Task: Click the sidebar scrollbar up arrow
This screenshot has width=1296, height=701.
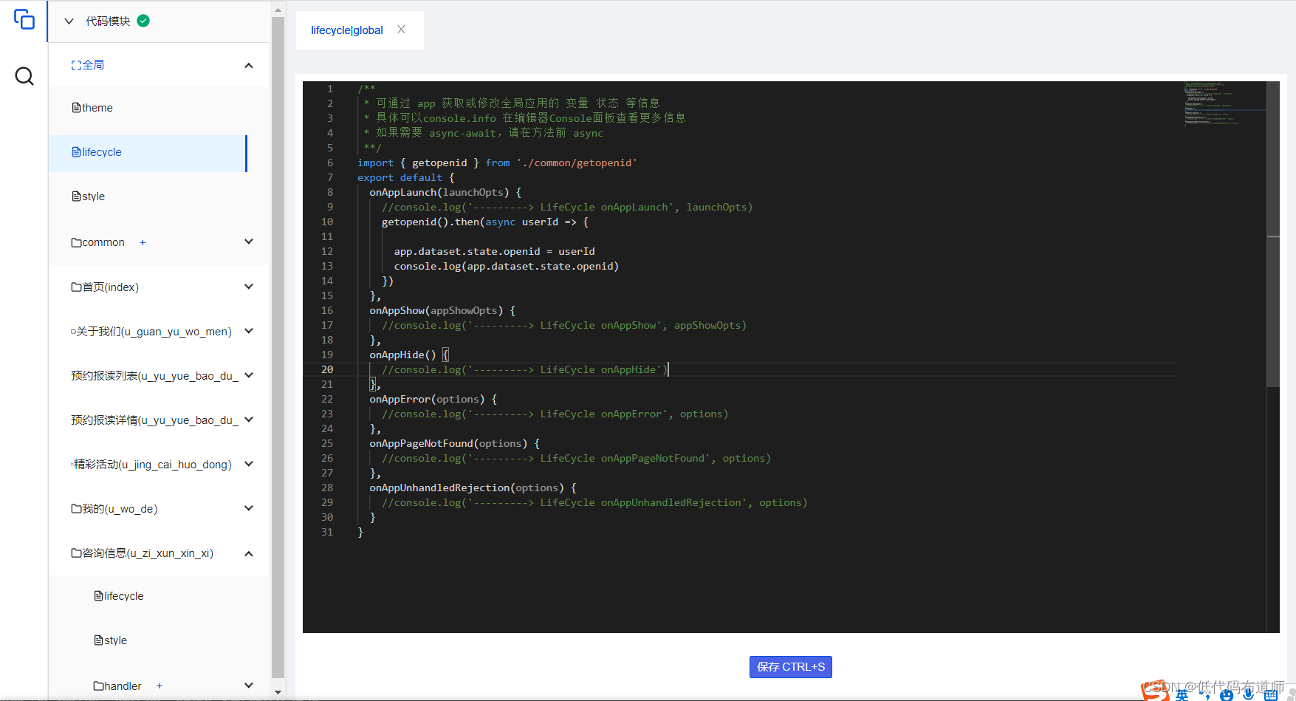Action: tap(278, 10)
